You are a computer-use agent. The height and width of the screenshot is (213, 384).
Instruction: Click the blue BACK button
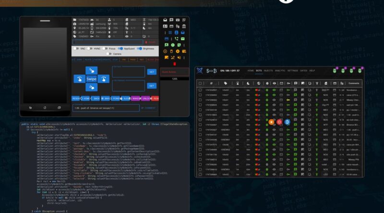click(96, 99)
